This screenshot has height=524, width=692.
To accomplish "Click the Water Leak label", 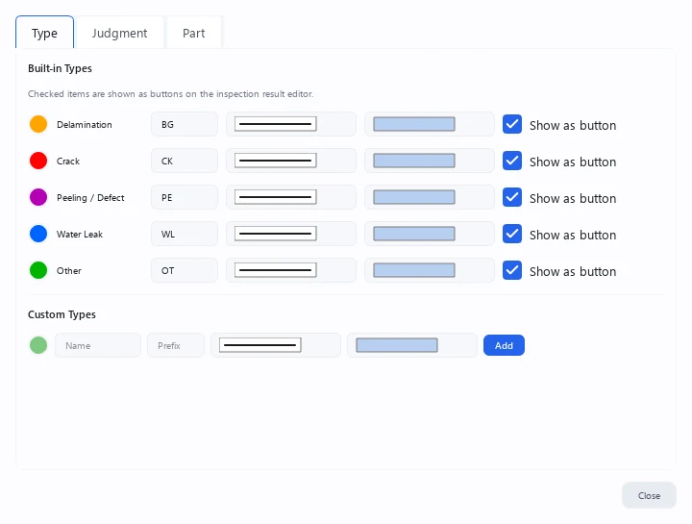I will 80,235.
